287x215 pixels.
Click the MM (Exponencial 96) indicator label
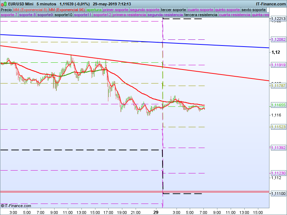[67, 10]
